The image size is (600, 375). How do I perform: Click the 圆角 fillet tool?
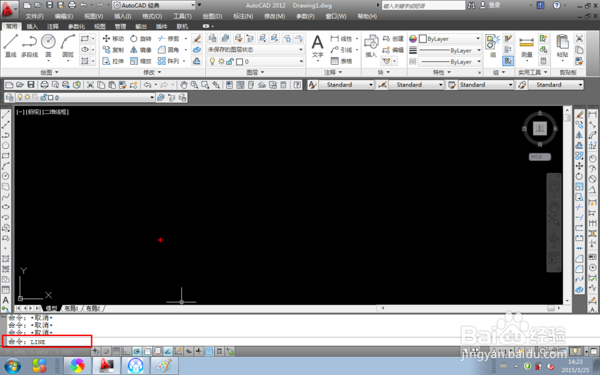[x=169, y=50]
